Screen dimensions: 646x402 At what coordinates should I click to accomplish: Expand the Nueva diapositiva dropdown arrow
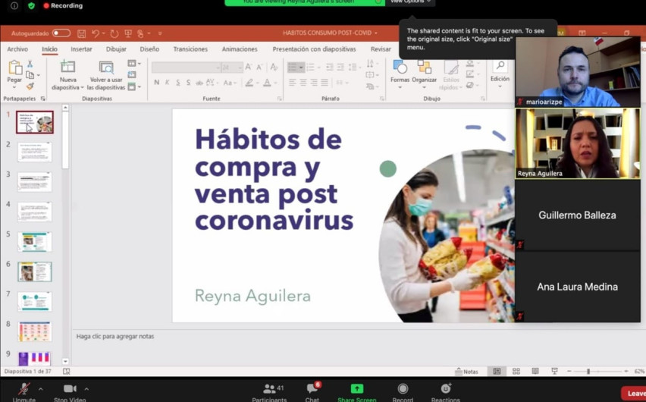point(83,87)
